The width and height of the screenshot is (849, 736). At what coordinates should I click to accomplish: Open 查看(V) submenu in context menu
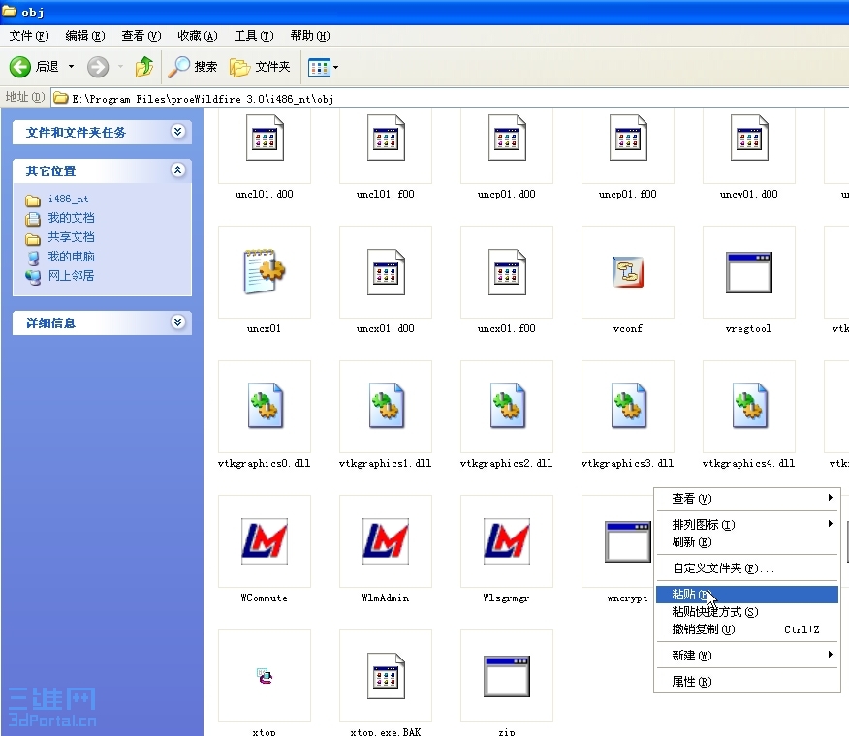pos(747,499)
